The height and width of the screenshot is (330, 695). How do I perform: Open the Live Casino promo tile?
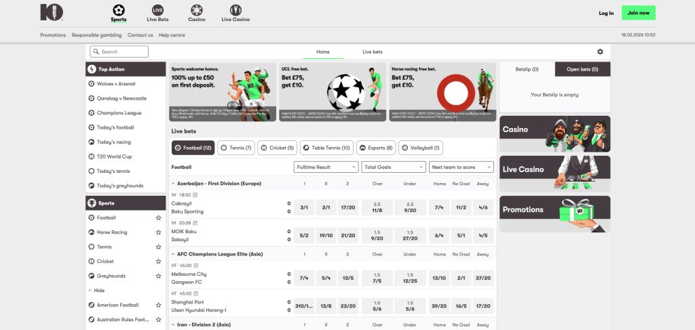555,173
